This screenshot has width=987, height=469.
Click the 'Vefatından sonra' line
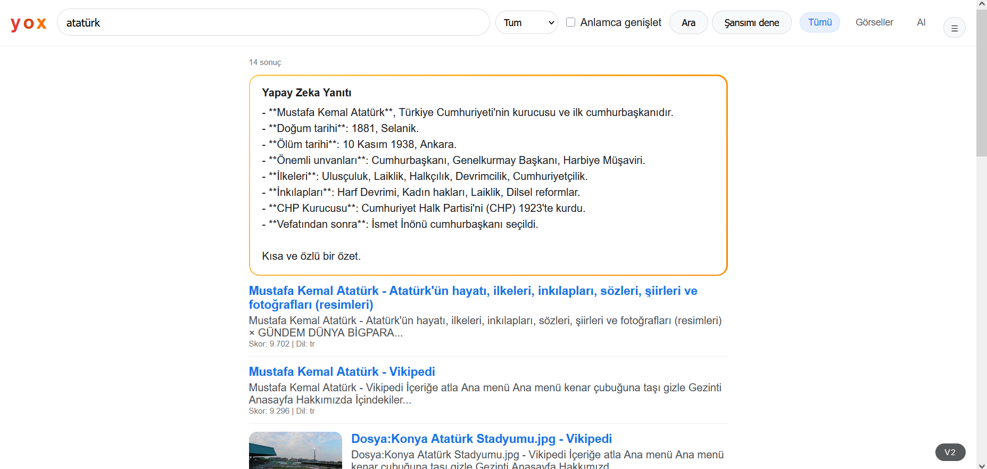[x=400, y=224]
